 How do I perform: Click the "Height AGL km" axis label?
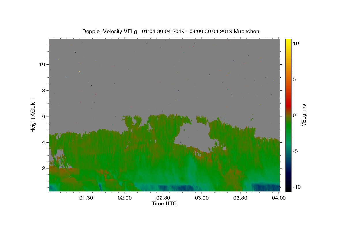pos(33,115)
